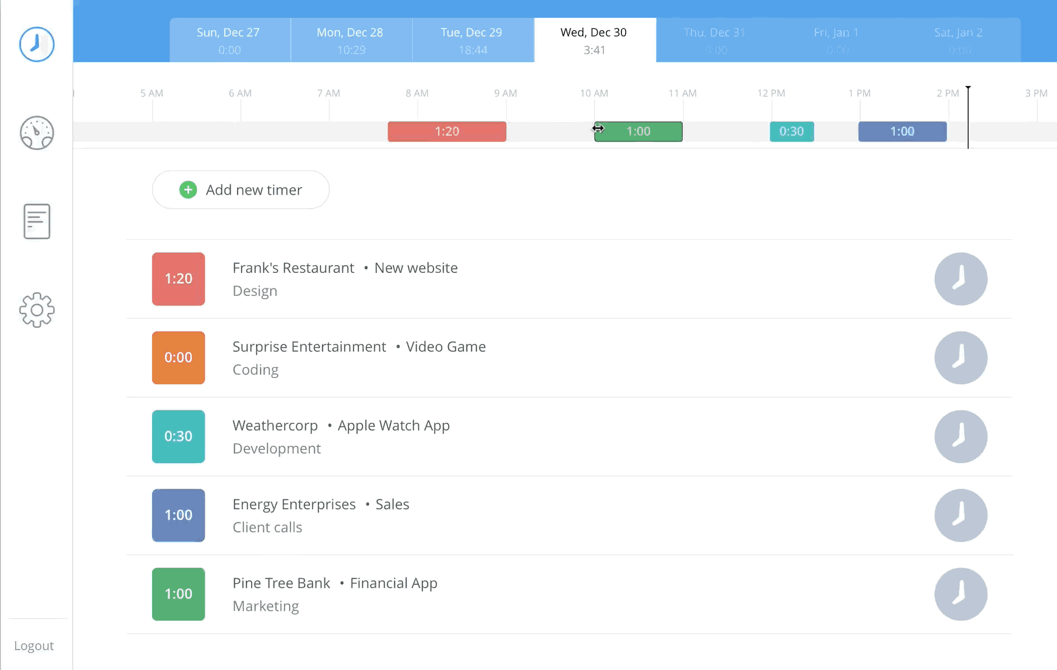Click the teal 0:30 timeline block
This screenshot has width=1057, height=670.
[x=791, y=131]
